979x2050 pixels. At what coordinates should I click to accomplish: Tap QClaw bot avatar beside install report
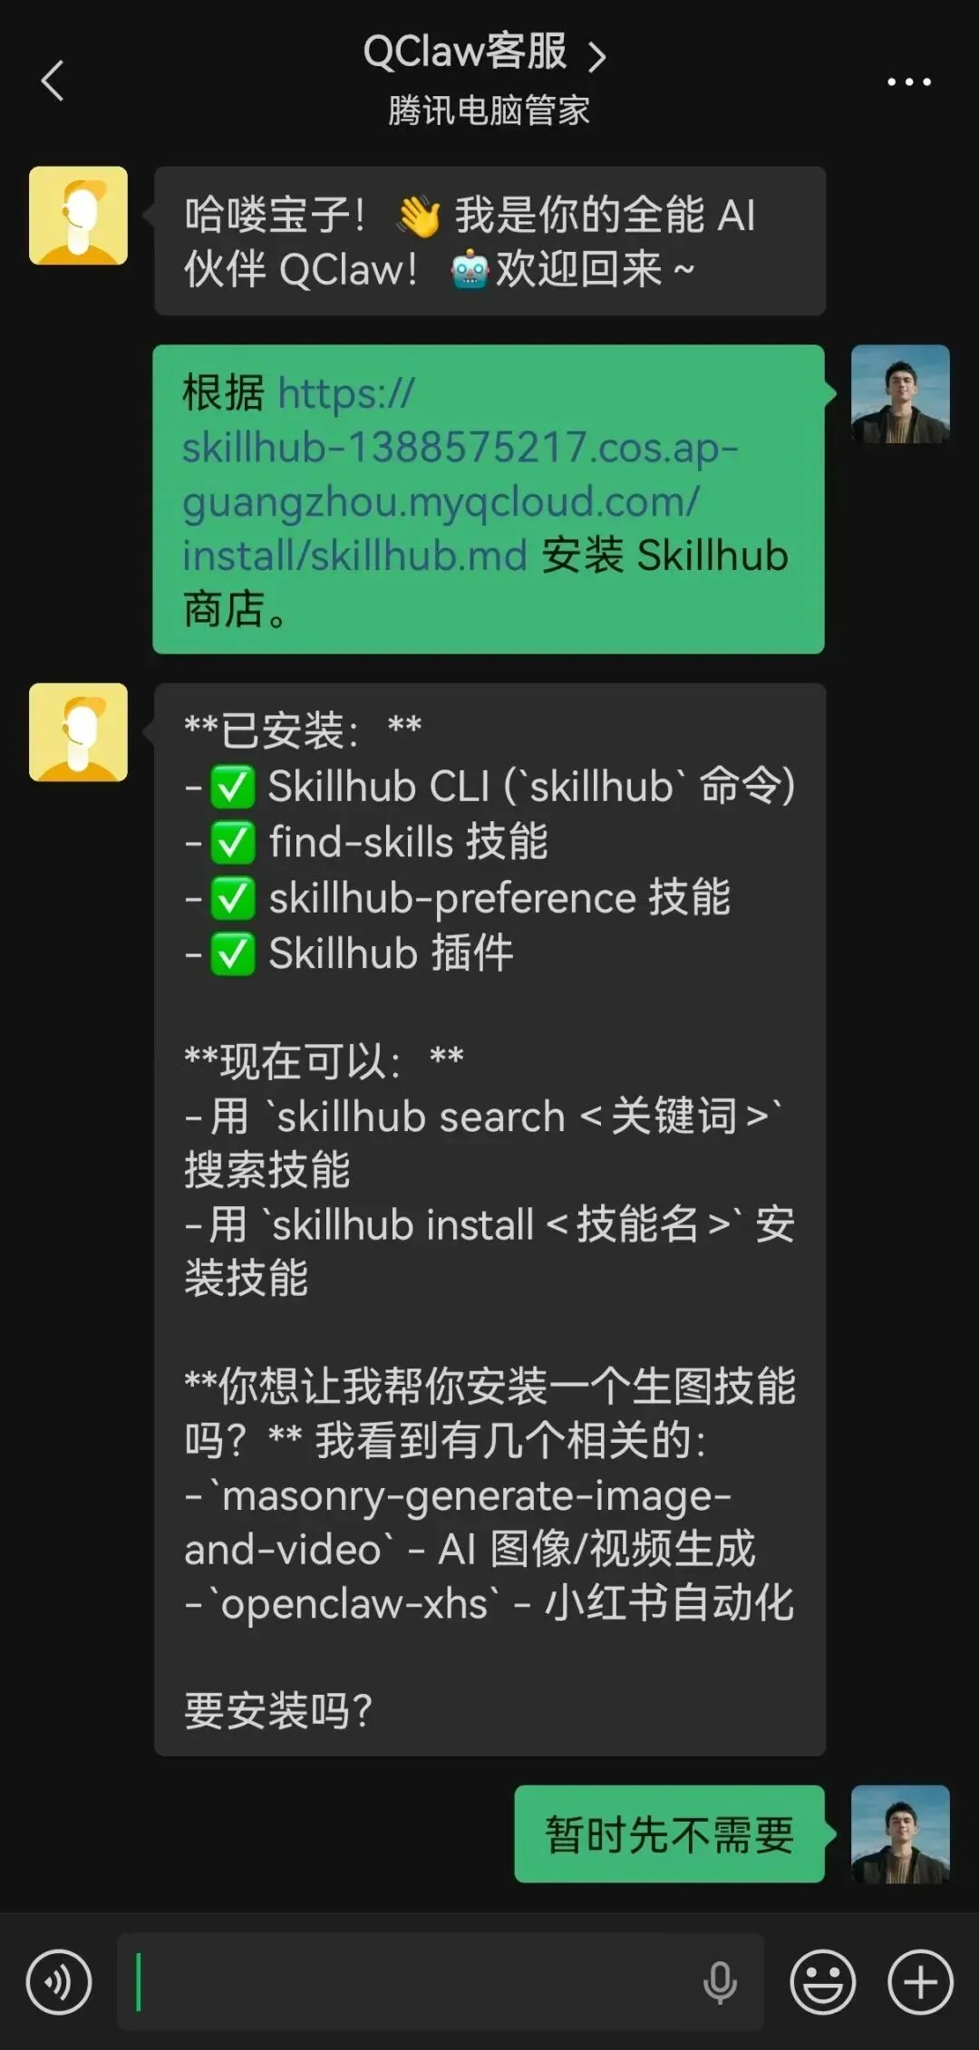pos(78,732)
